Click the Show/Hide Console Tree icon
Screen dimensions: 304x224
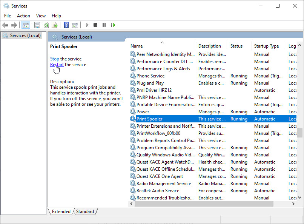[26, 25]
